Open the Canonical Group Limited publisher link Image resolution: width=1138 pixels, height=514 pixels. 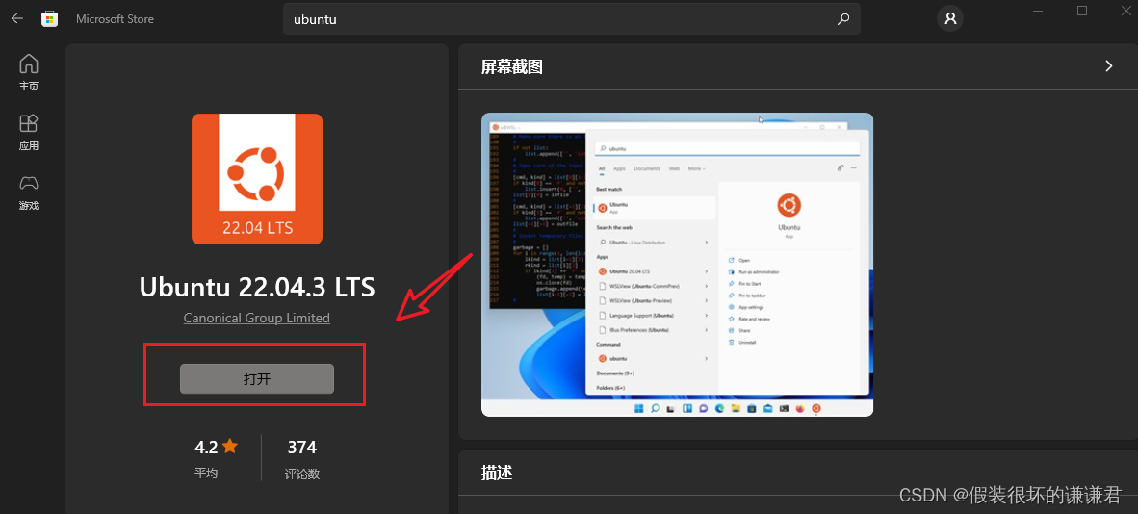[x=257, y=318]
